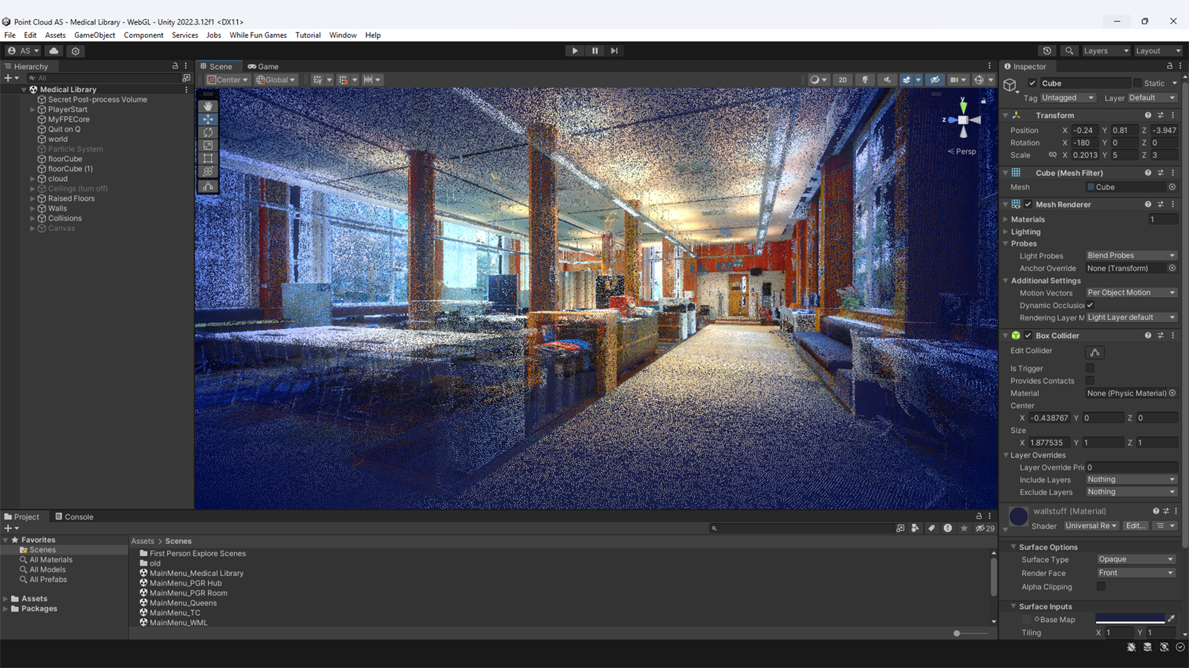Viewport: 1189px width, 668px height.
Task: Click the material Edit... button
Action: click(x=1135, y=525)
